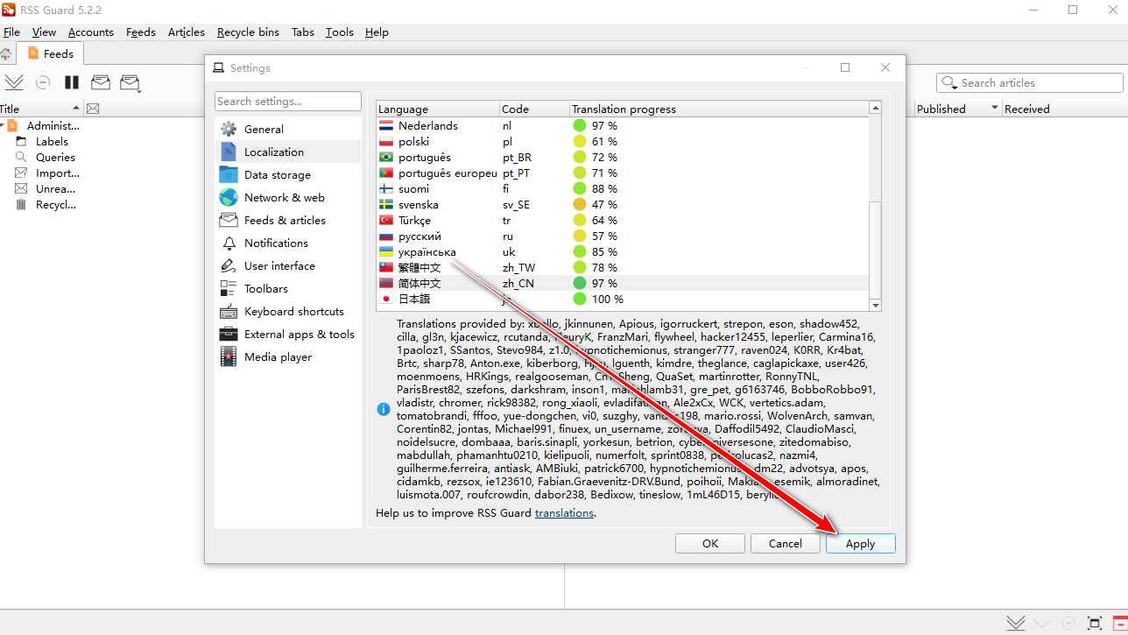Switch to the Feeds tab

coord(50,53)
